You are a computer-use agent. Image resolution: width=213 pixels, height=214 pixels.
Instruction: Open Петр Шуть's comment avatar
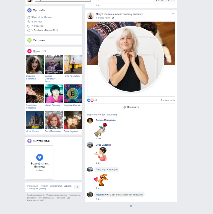[x=90, y=169]
